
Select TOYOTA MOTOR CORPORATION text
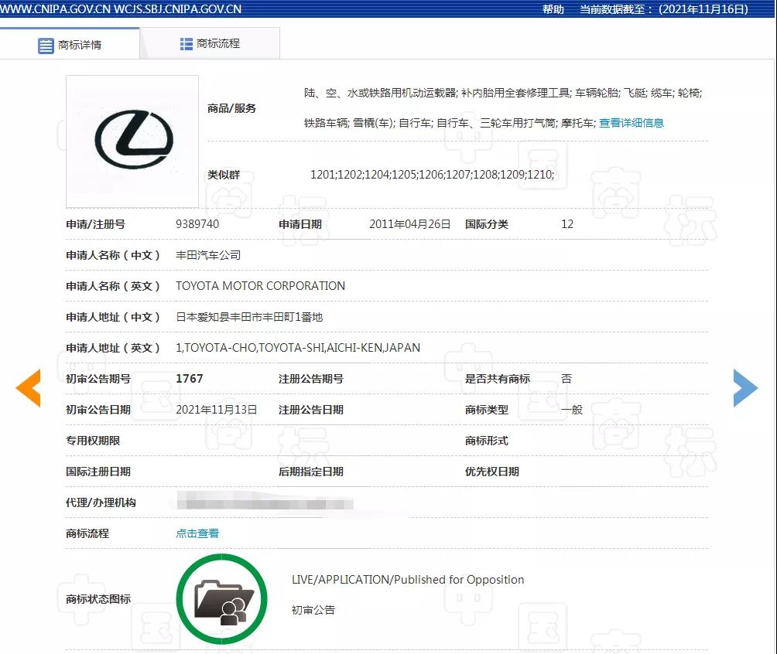coord(260,286)
